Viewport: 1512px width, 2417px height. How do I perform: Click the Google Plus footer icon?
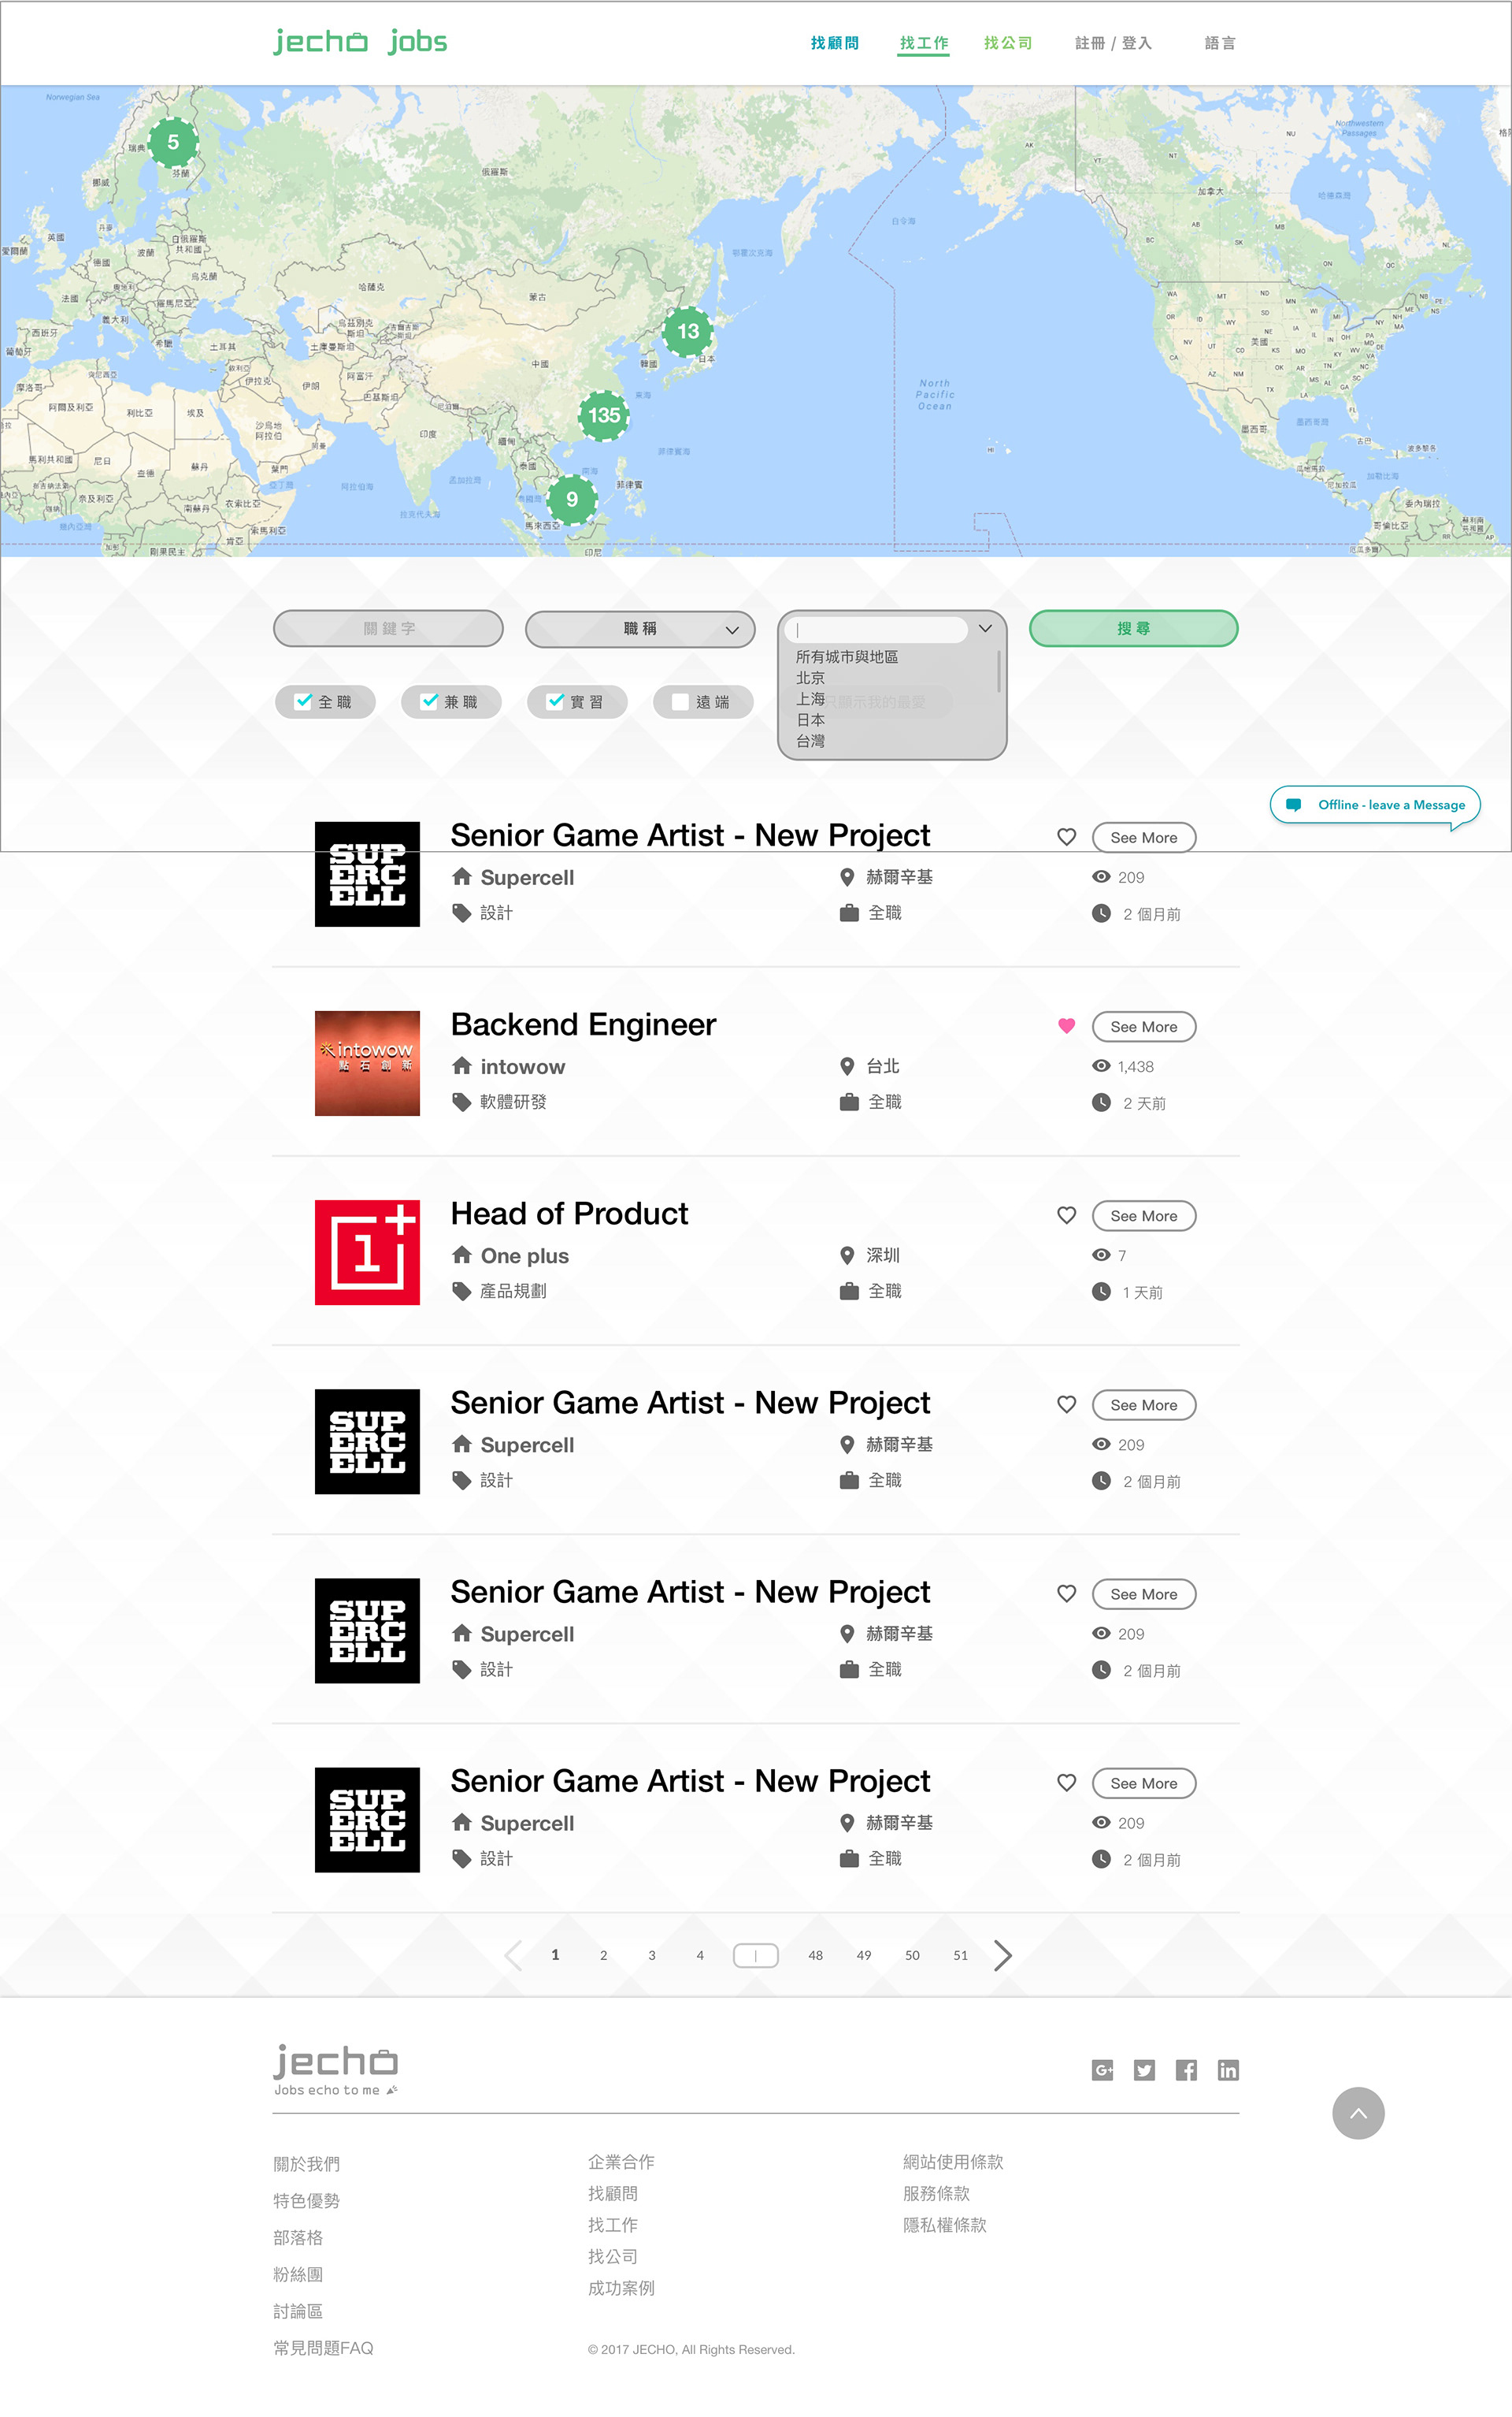(x=1102, y=2069)
